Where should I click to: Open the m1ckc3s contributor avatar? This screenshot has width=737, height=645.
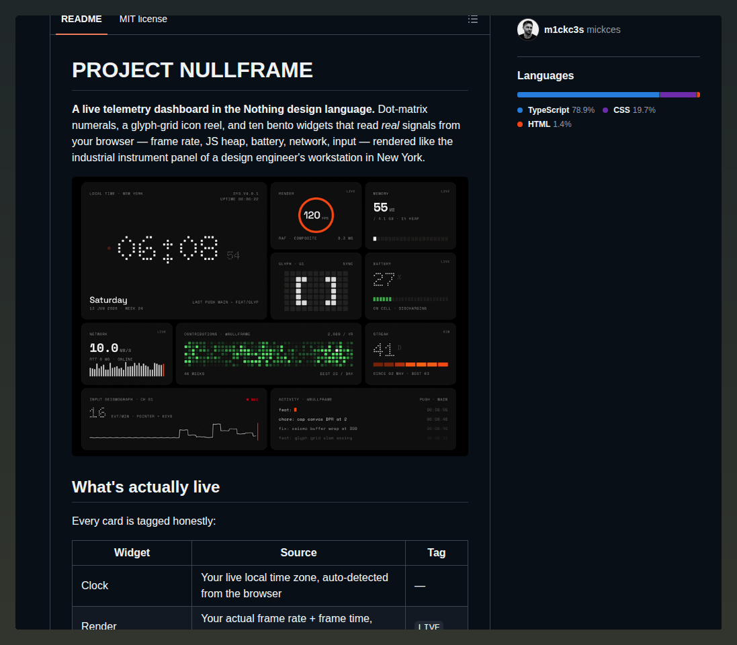pyautogui.click(x=528, y=30)
